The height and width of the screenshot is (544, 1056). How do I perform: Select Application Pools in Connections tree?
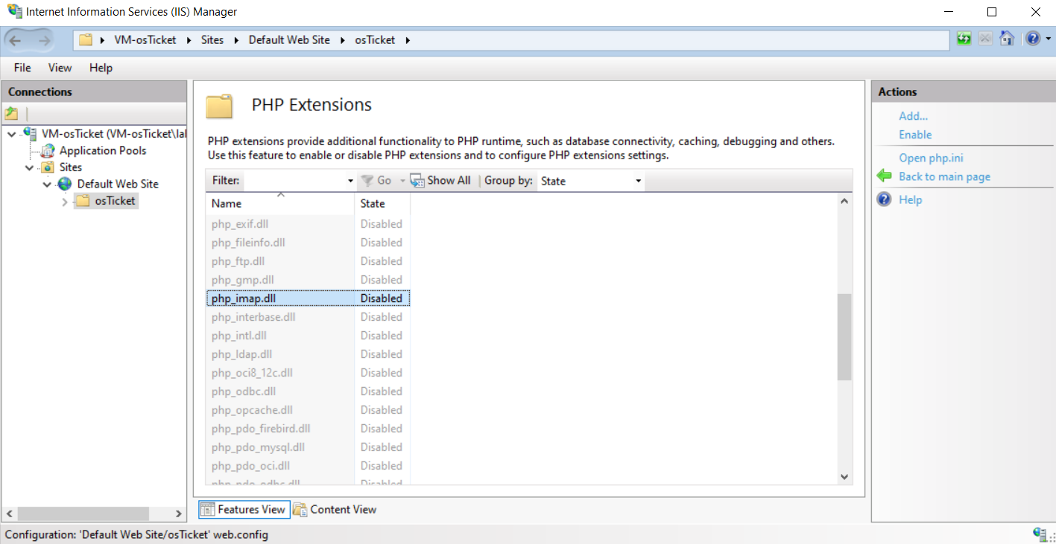pos(103,150)
